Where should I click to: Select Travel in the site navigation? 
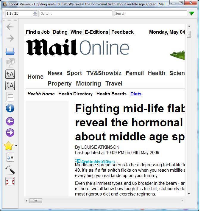click(x=114, y=83)
